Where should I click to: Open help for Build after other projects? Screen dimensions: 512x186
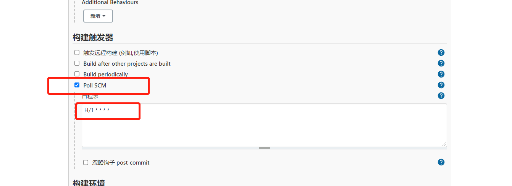pos(441,63)
